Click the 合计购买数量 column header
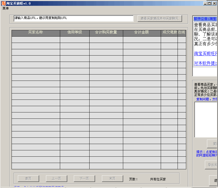 (x=106, y=32)
